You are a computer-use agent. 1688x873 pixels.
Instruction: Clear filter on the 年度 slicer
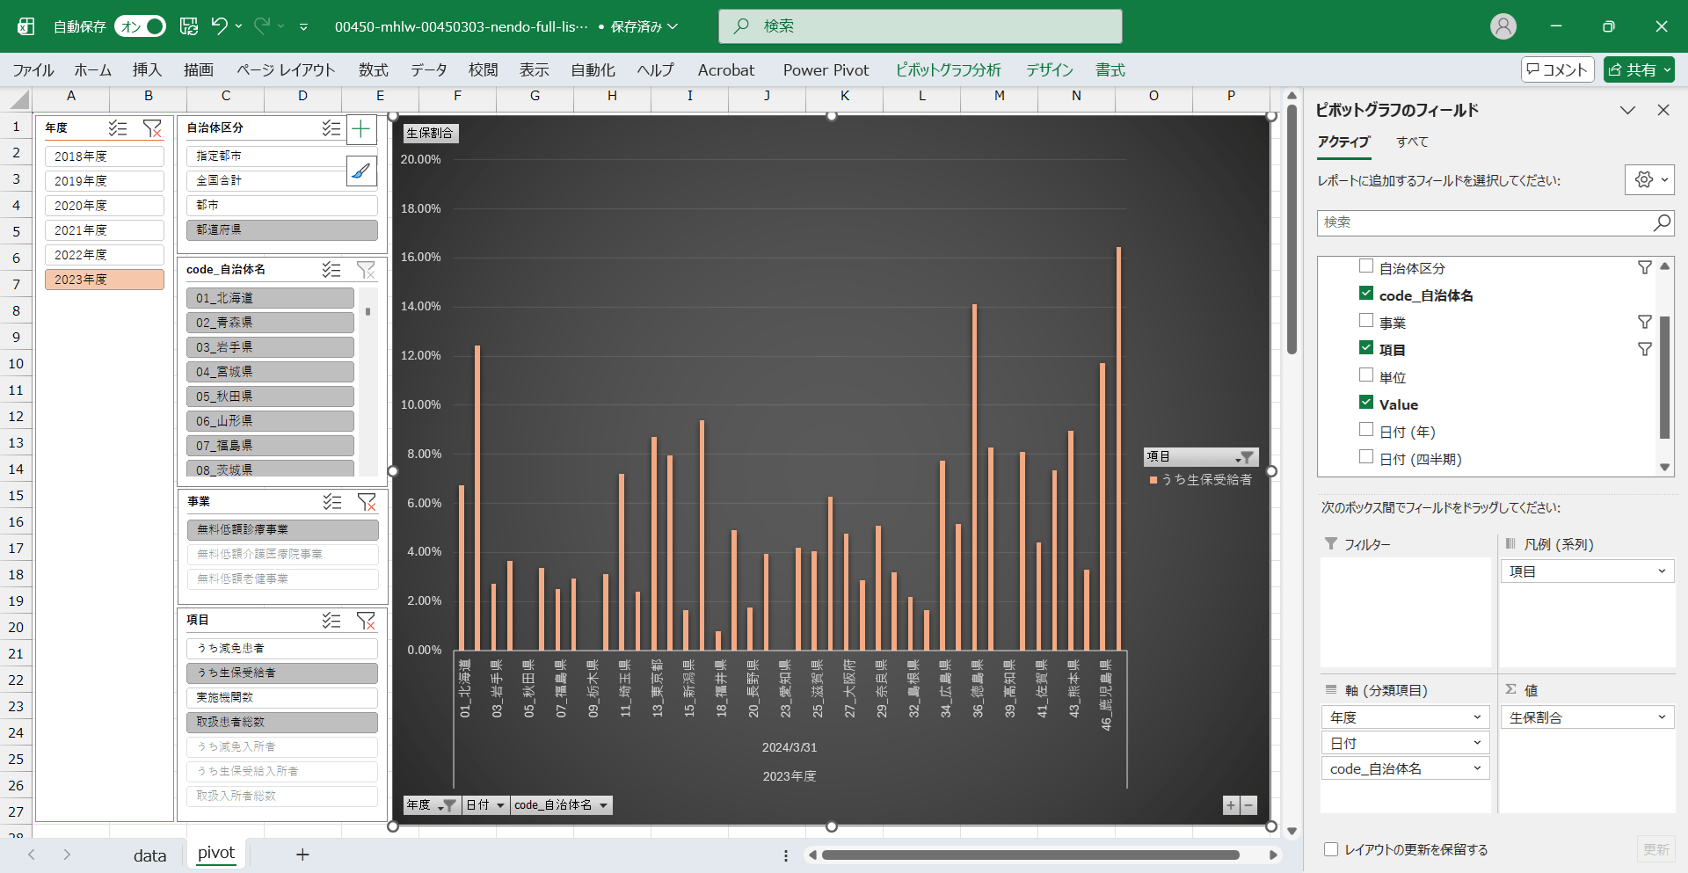(152, 128)
